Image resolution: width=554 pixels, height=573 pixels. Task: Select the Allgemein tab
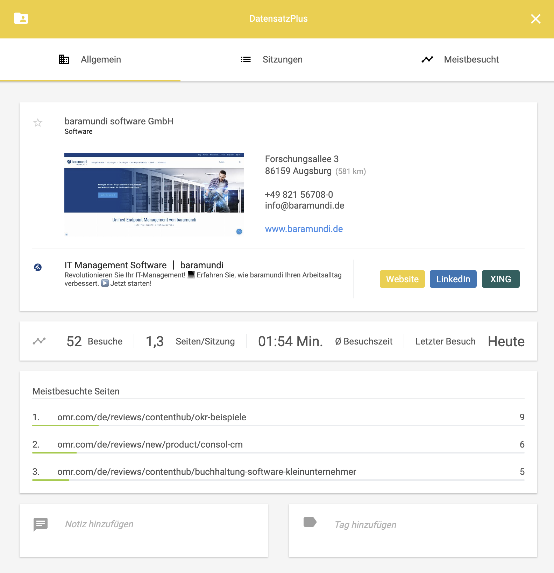90,59
